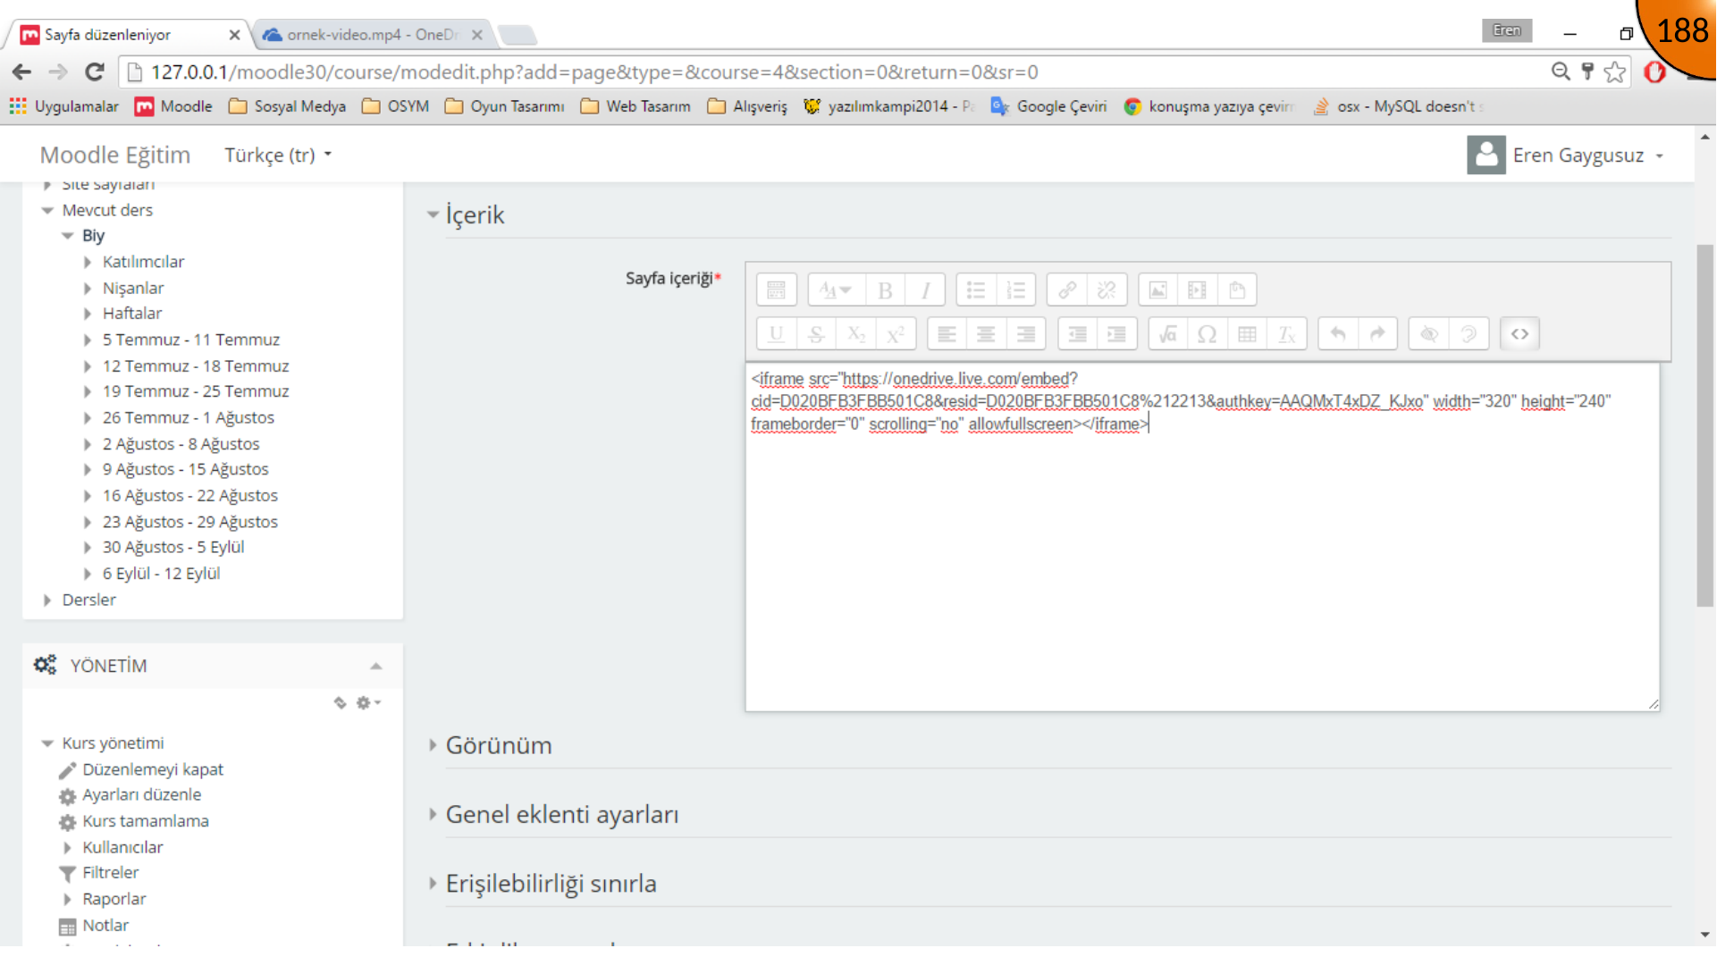This screenshot has width=1717, height=965.
Task: Collapse the İçerik section
Action: click(x=465, y=214)
